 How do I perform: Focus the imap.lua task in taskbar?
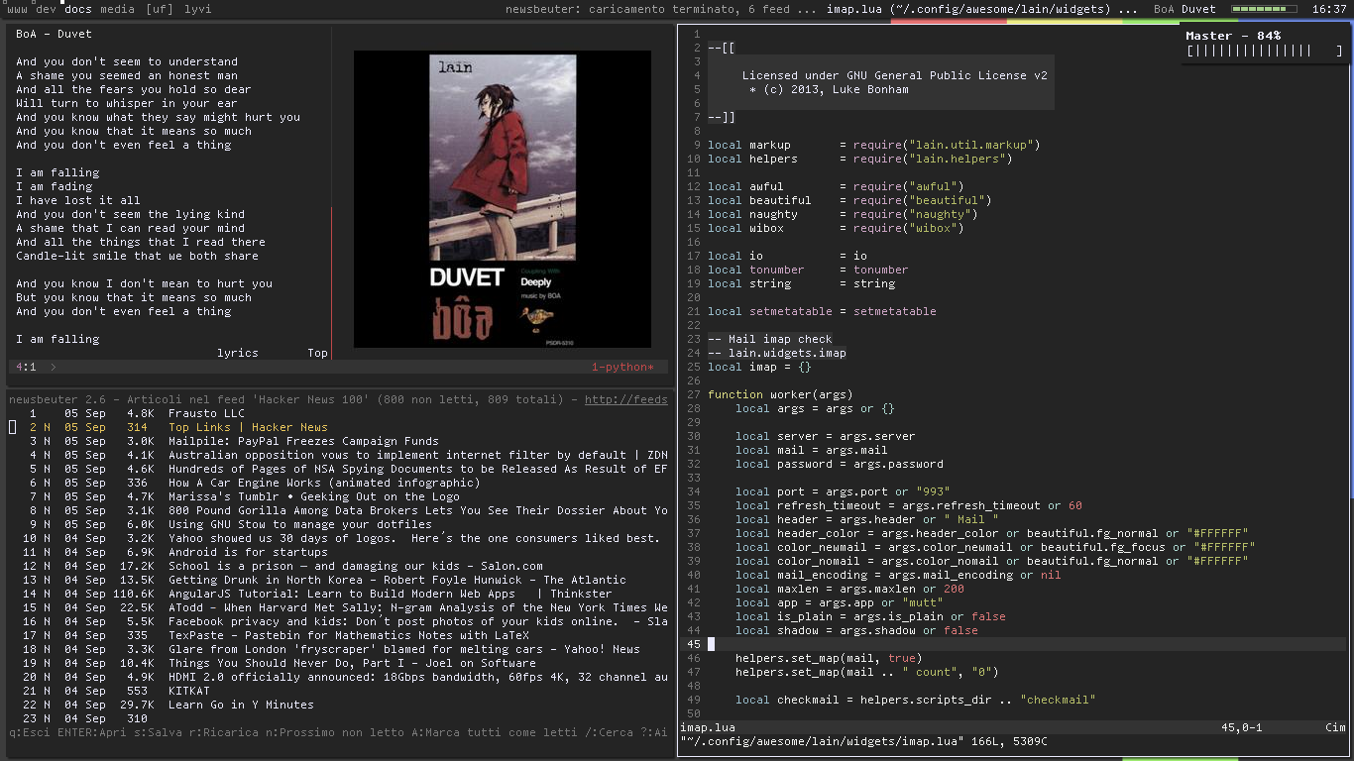(x=982, y=9)
